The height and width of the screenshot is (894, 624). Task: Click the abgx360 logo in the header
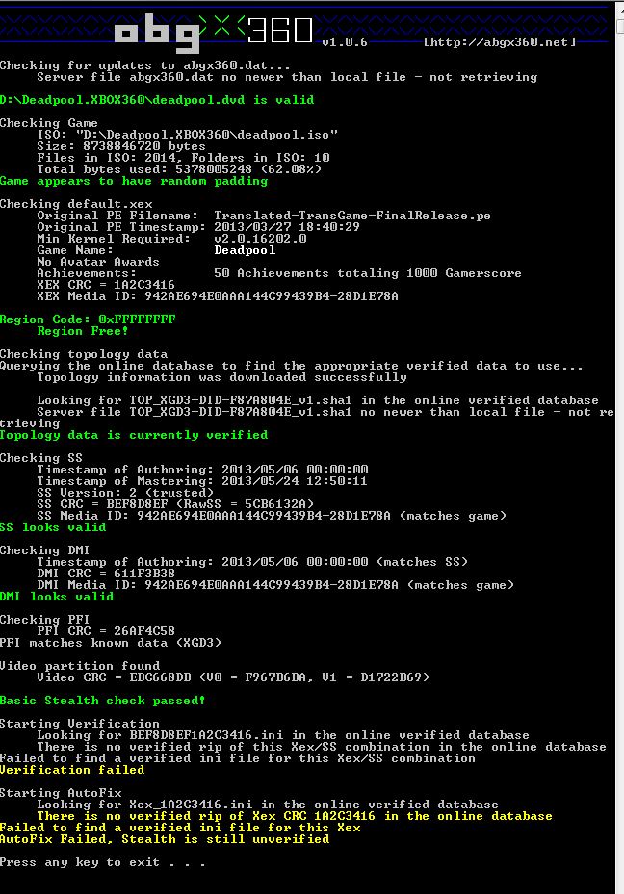point(214,32)
